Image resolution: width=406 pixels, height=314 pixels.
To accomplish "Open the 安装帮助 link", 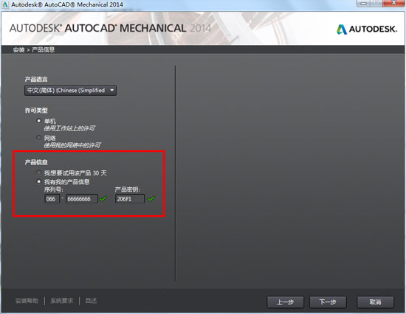I will point(27,301).
